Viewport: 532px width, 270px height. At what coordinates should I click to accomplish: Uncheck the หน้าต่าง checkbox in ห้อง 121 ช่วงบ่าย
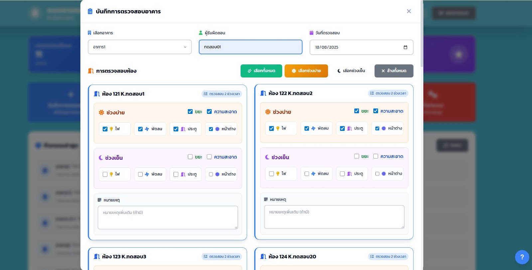click(x=211, y=129)
